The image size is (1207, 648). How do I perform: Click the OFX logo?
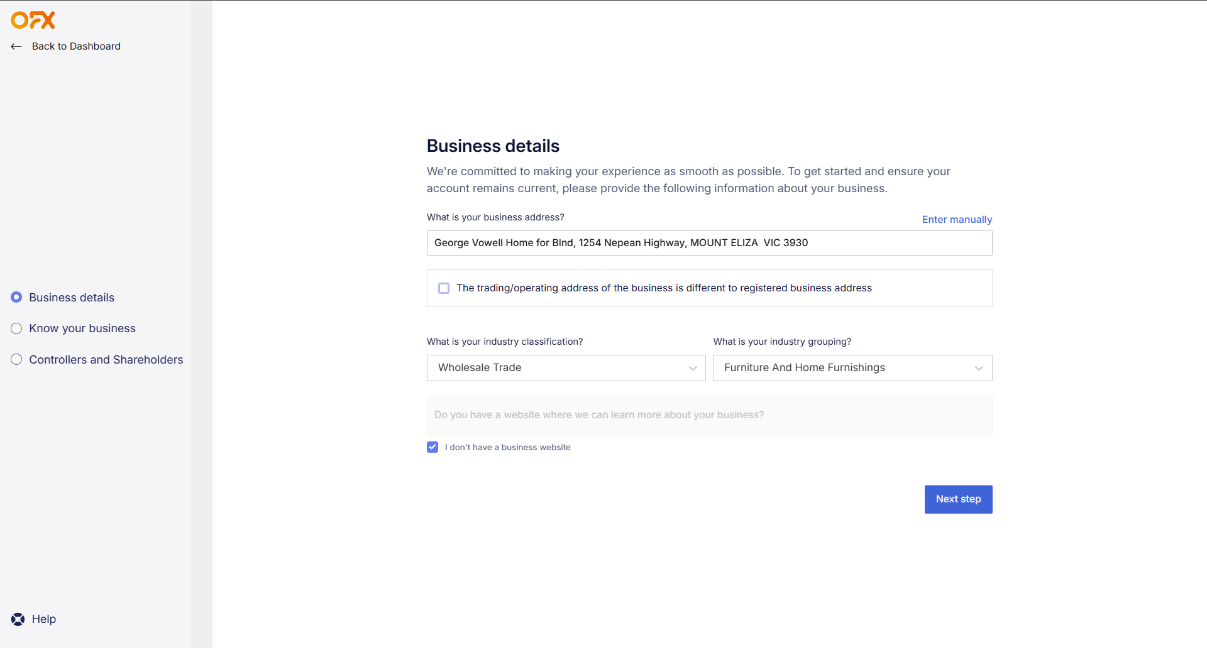[x=33, y=20]
